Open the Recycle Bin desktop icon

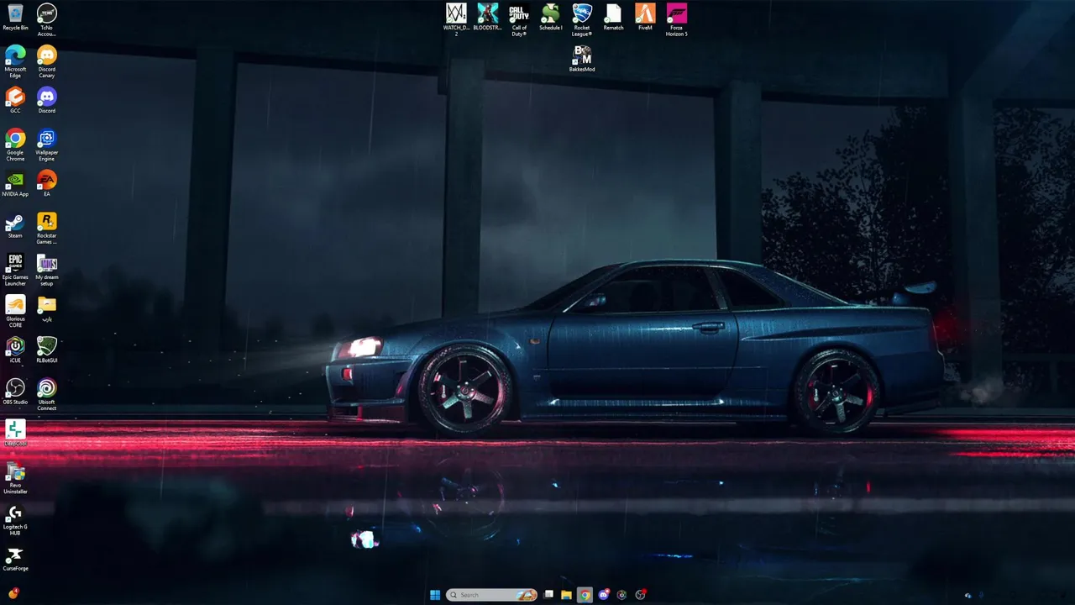[15, 17]
